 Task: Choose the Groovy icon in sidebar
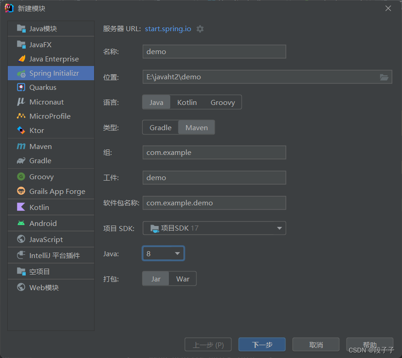point(21,176)
